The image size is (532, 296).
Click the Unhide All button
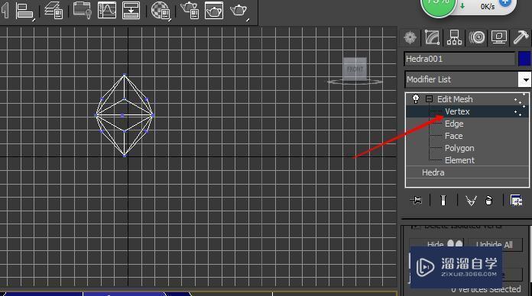(495, 245)
